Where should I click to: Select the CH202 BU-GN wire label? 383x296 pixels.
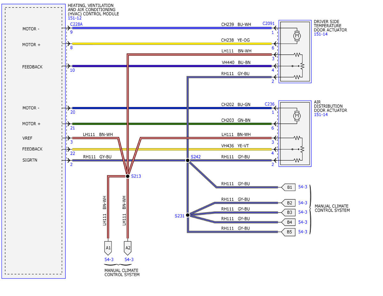[x=236, y=104]
